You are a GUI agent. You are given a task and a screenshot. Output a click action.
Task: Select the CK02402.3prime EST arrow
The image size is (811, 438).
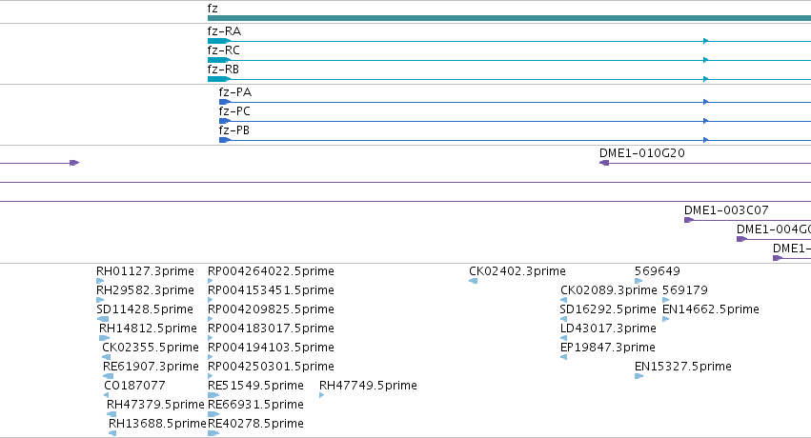[474, 281]
